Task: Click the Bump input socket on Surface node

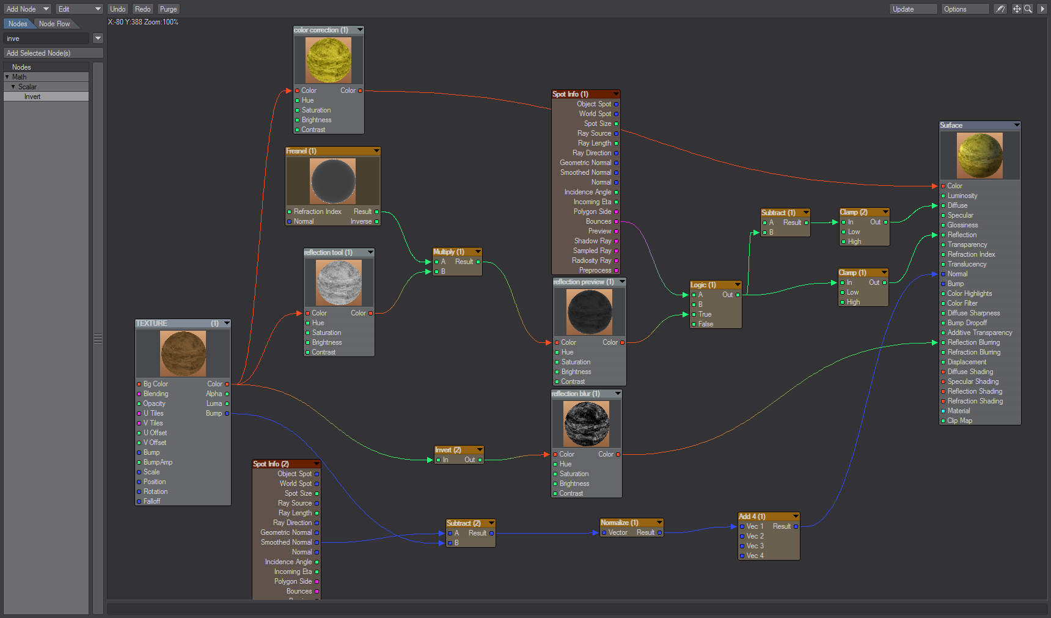Action: pyautogui.click(x=943, y=284)
